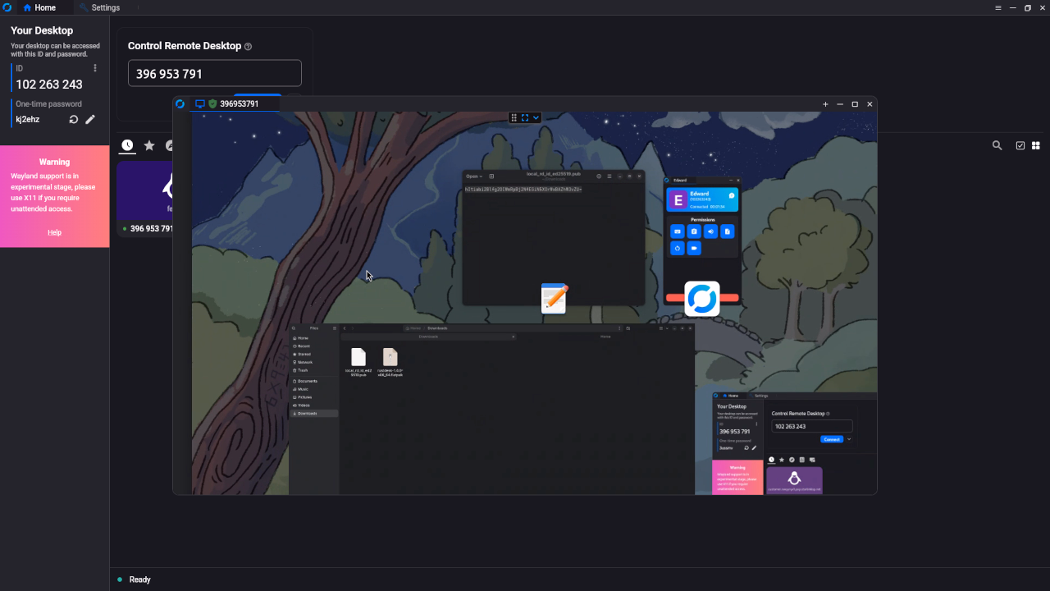Open Starred in remote Files sidebar

coord(313,355)
